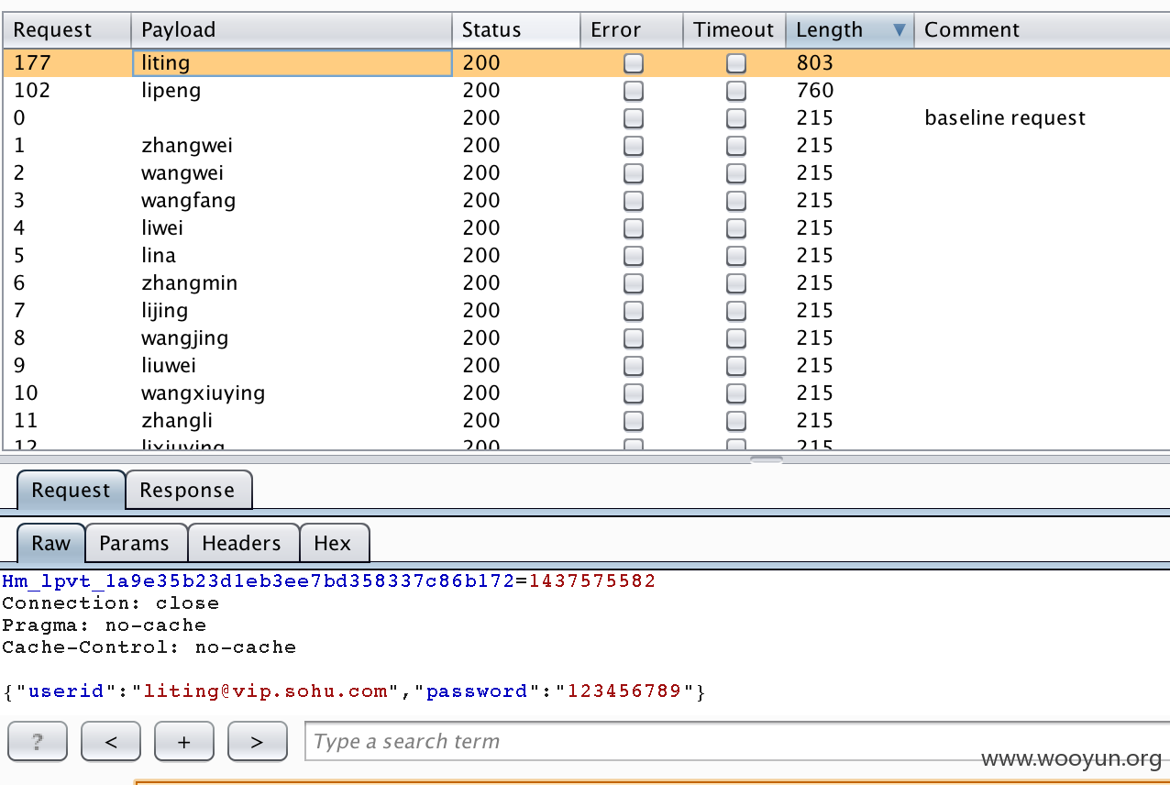The width and height of the screenshot is (1170, 785).
Task: Tick the Timeout checkbox for zhangli
Action: click(736, 421)
